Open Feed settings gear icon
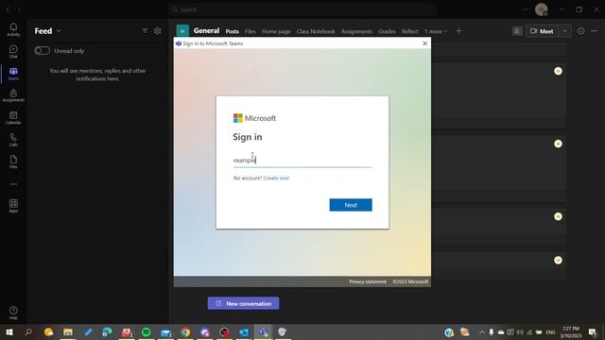The height and width of the screenshot is (340, 605). tap(158, 31)
